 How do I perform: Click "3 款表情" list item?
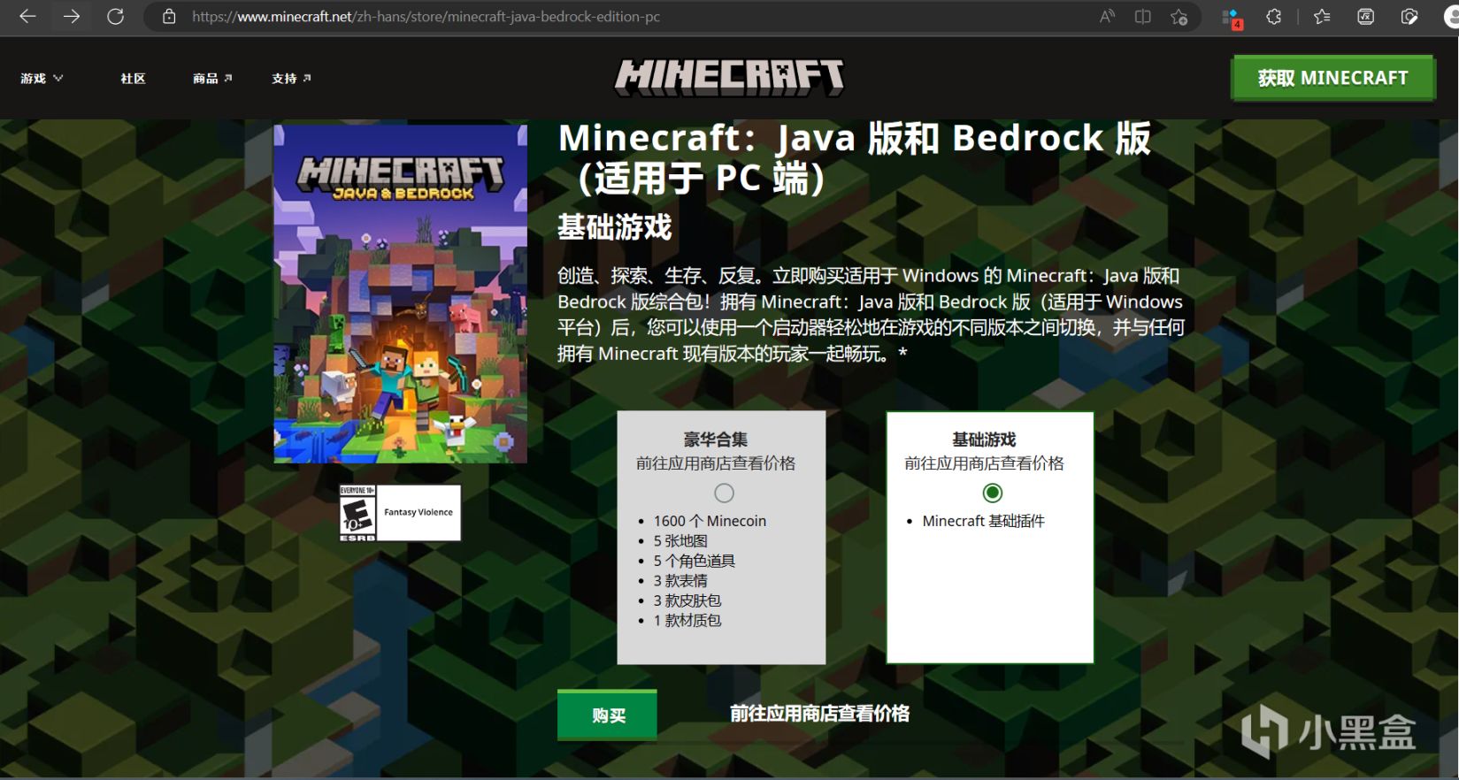click(x=680, y=581)
